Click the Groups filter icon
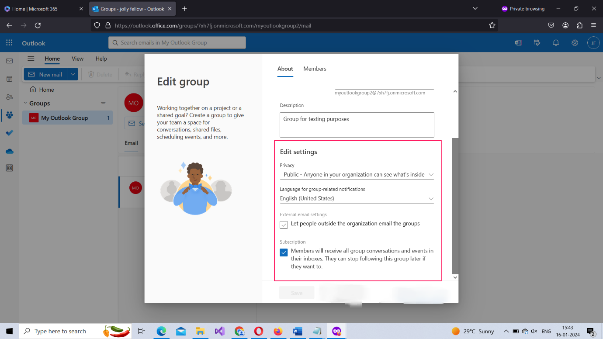This screenshot has height=339, width=603. point(103,104)
